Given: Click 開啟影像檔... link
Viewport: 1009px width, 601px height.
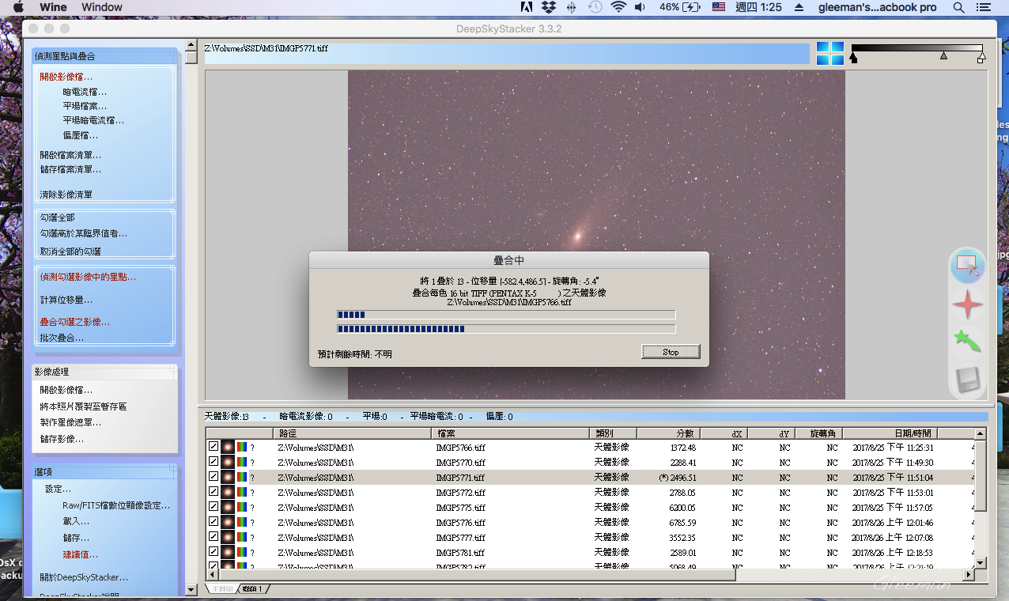Looking at the screenshot, I should point(66,77).
